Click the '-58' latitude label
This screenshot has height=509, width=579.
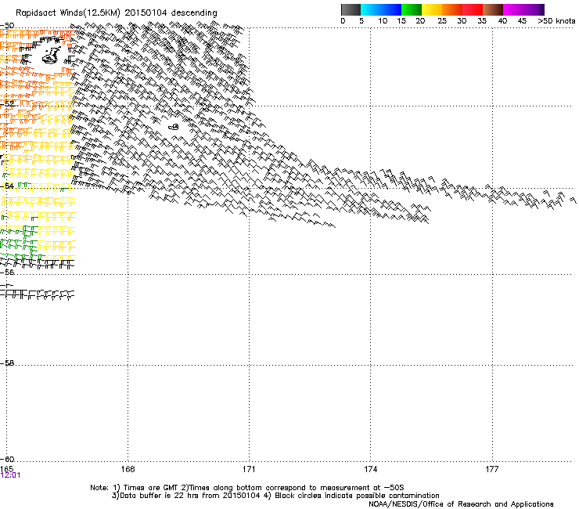click(x=7, y=363)
